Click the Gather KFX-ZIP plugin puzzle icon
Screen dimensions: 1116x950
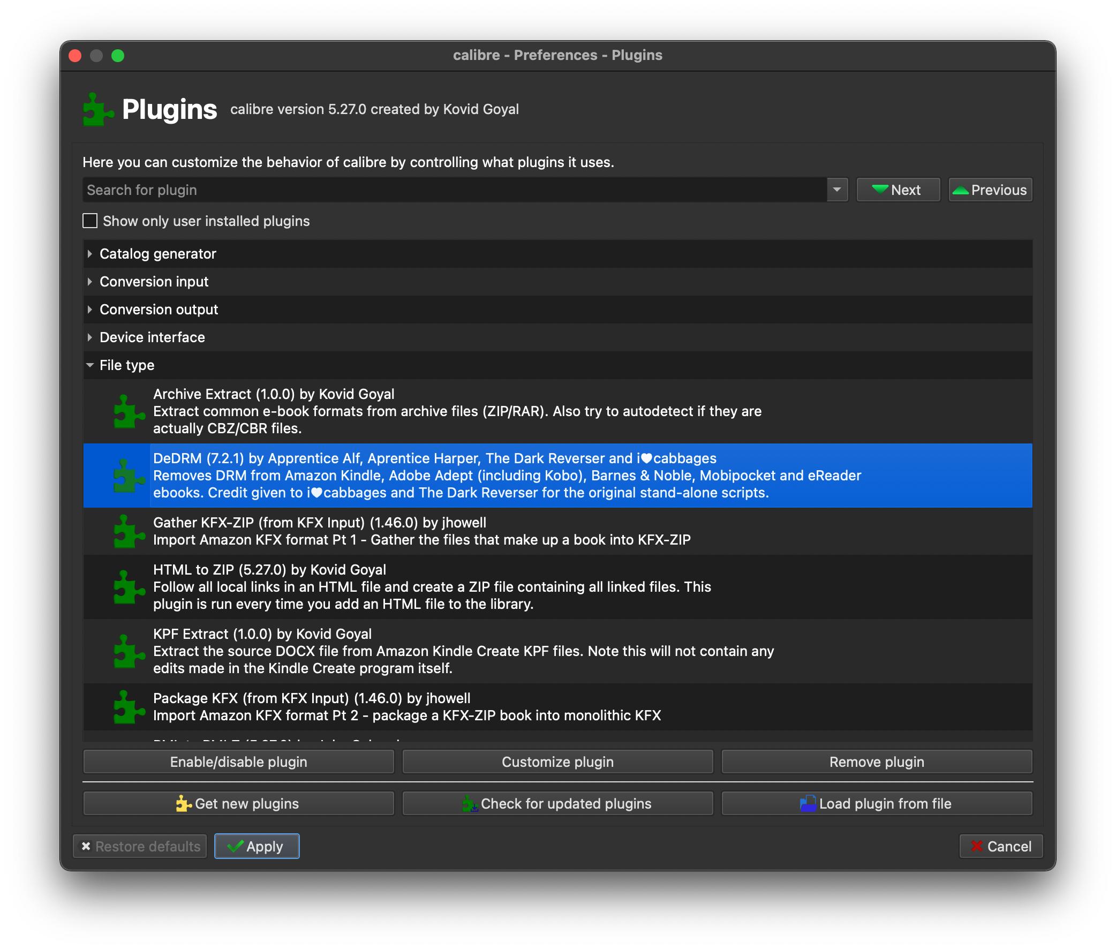point(129,532)
